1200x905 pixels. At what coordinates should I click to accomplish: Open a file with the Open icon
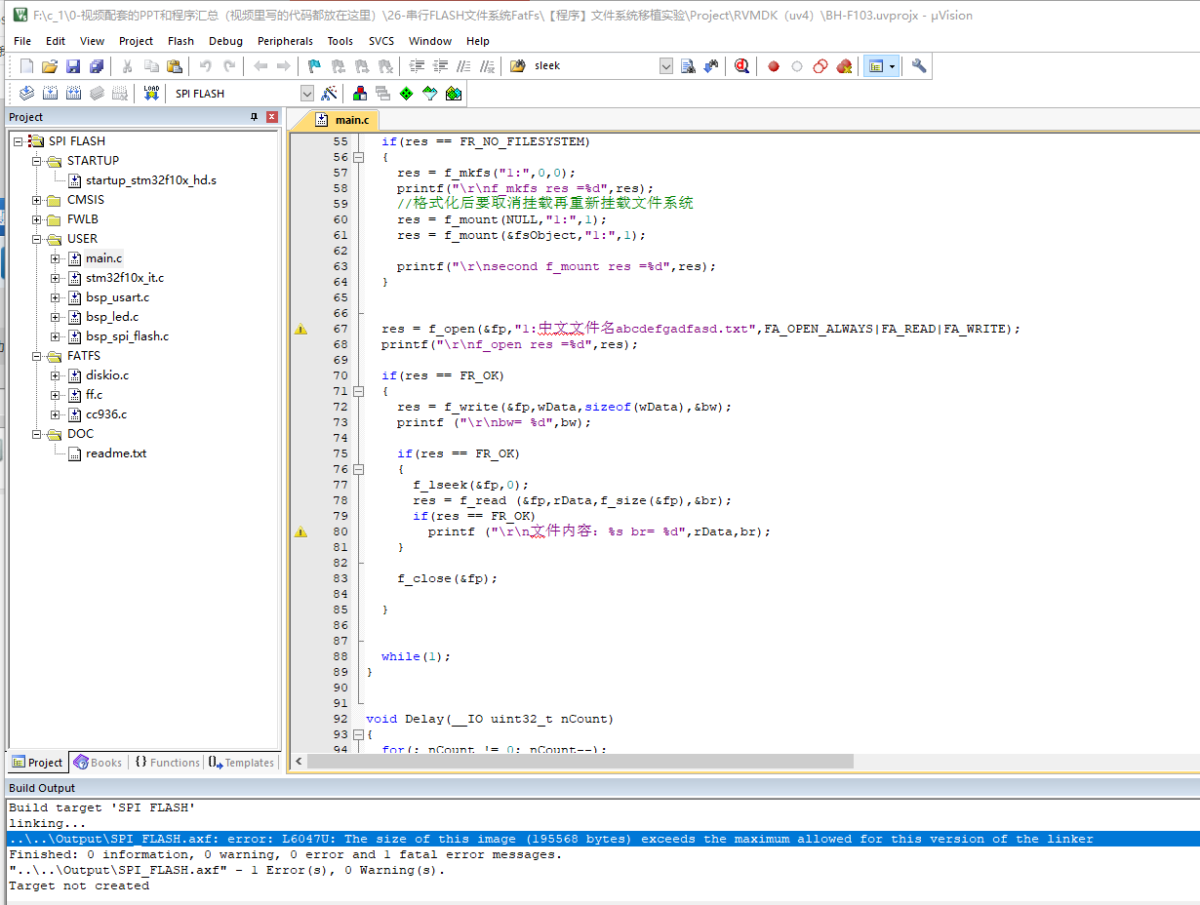50,66
